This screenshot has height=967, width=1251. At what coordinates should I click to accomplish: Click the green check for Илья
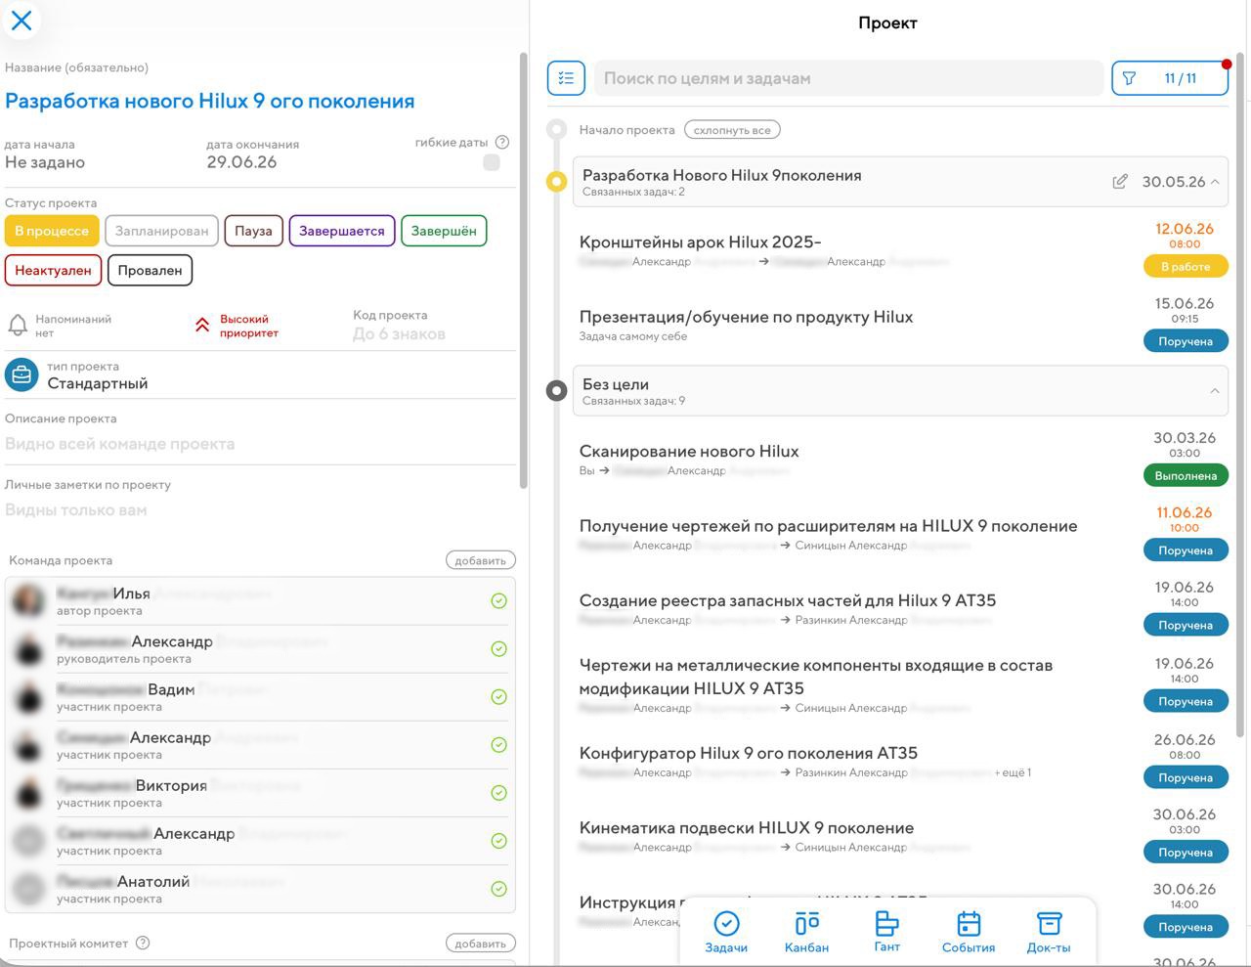tap(498, 601)
